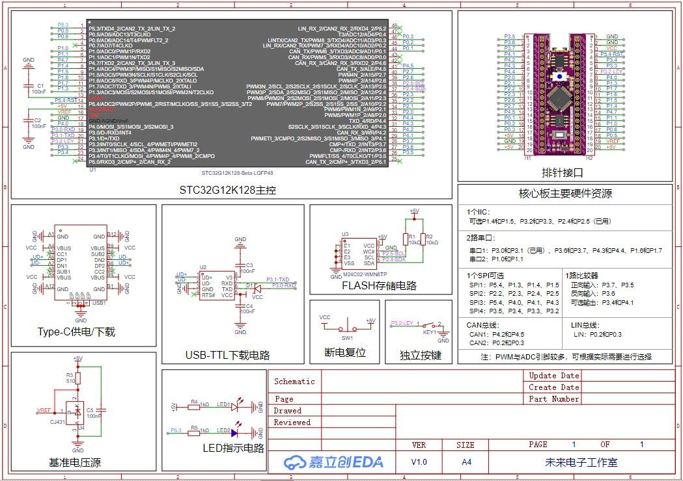Click the D1 diode on TXD line
The height and width of the screenshot is (481, 683).
(x=257, y=286)
